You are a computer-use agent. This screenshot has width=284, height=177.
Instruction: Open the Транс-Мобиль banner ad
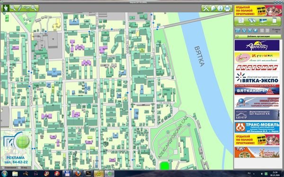(x=257, y=127)
